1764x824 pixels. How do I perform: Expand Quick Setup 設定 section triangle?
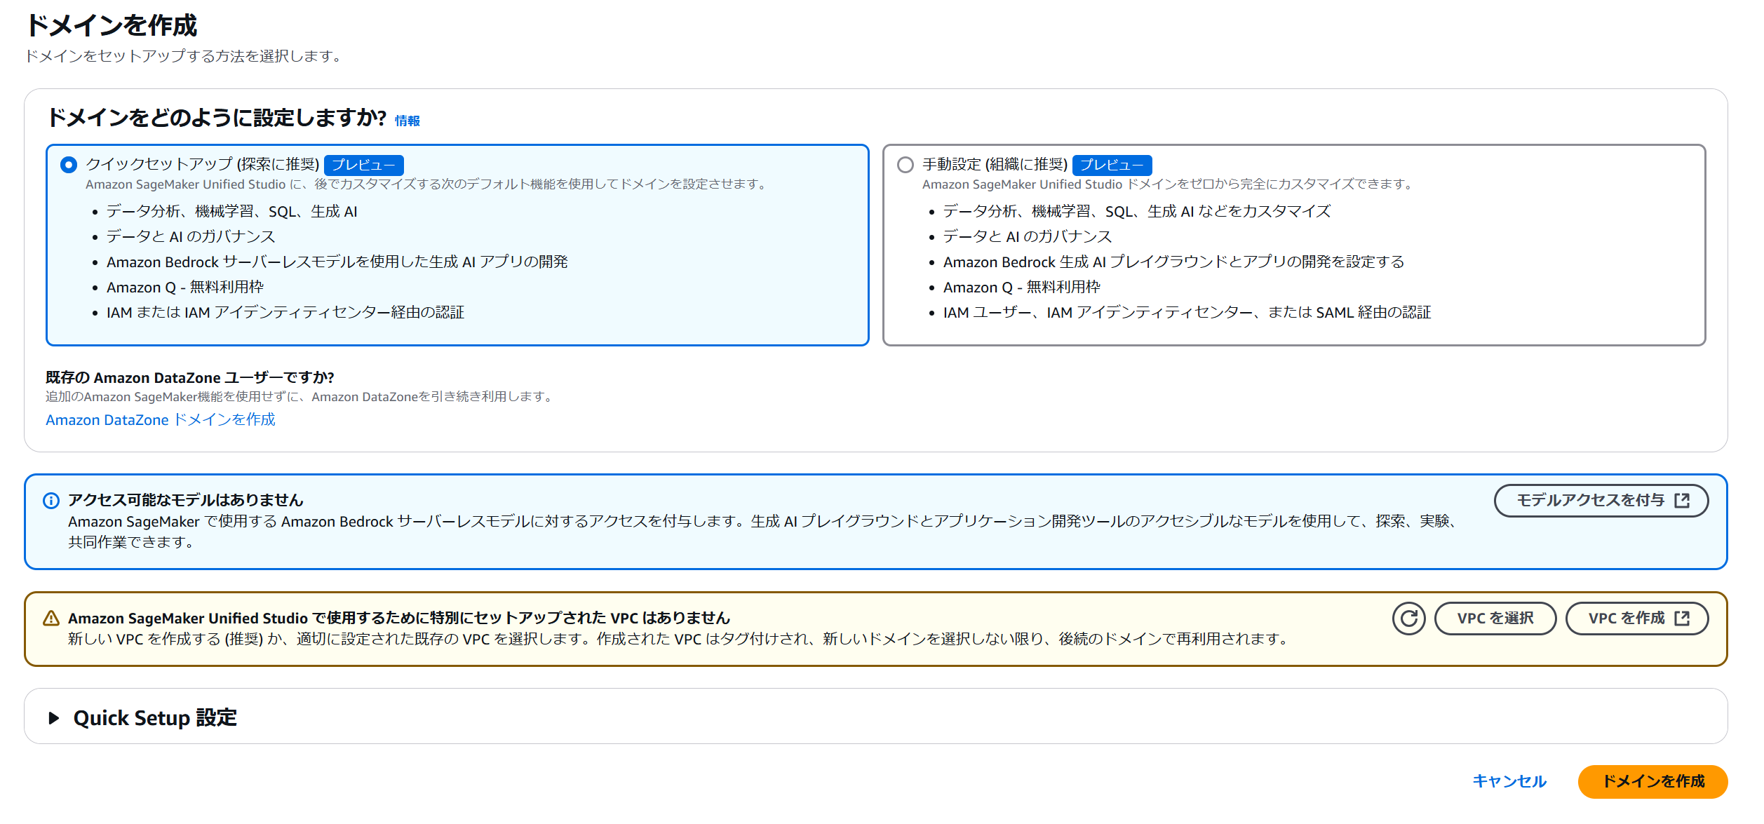[53, 718]
